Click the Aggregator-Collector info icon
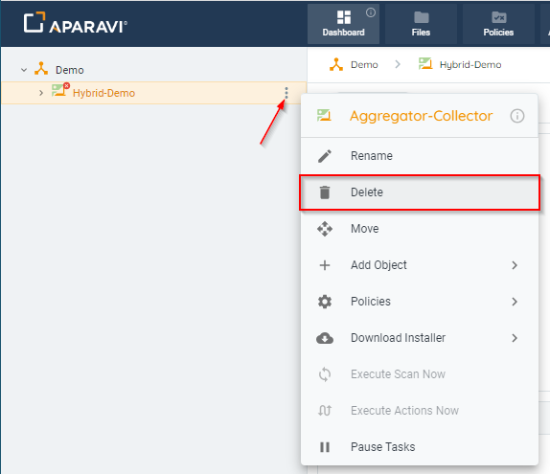 [x=517, y=116]
